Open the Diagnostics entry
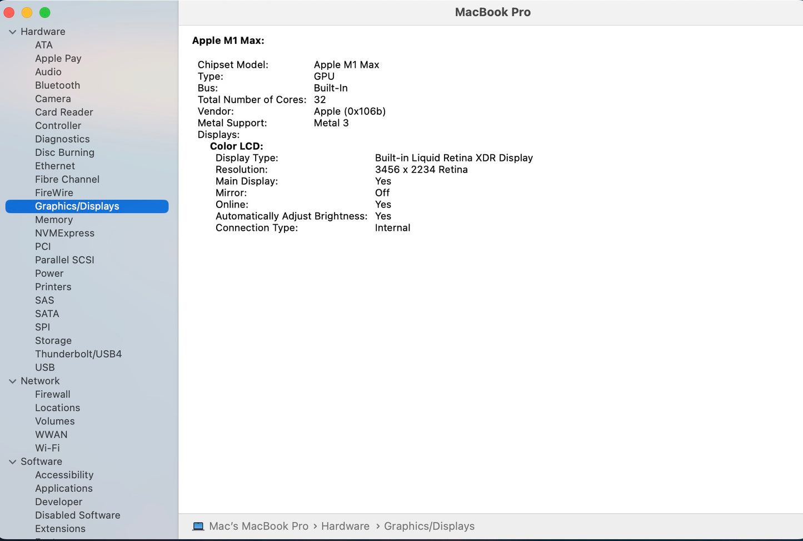 click(x=62, y=139)
